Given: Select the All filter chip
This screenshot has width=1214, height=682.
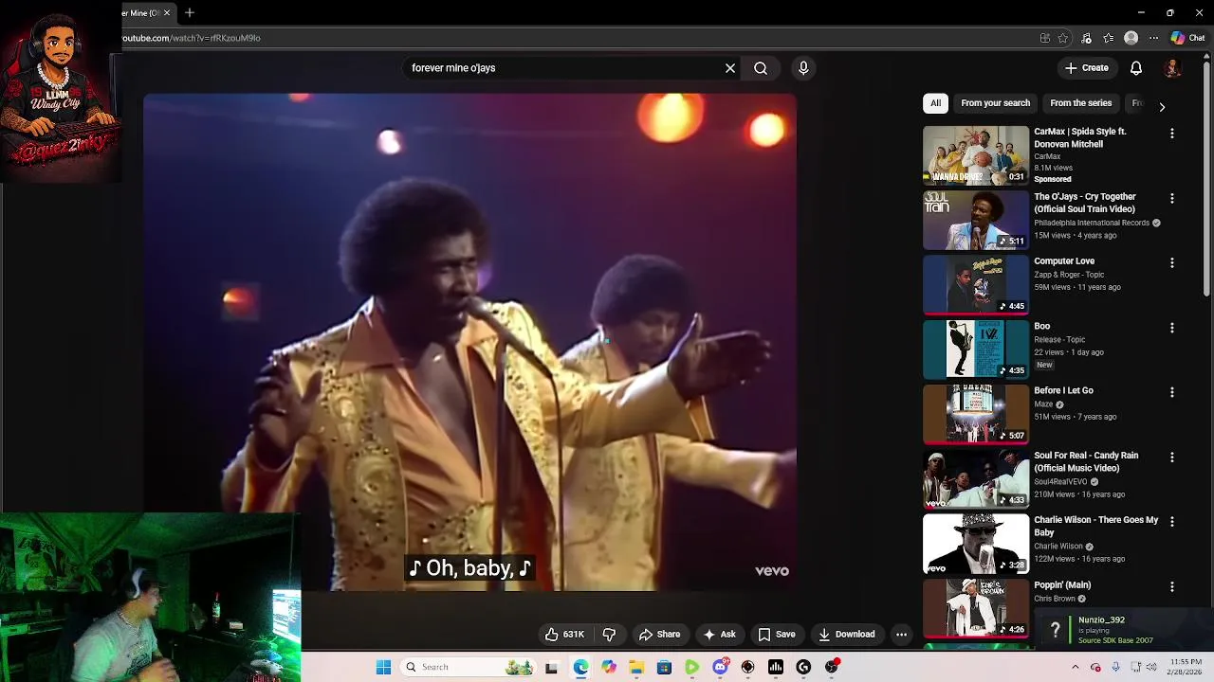Looking at the screenshot, I should pos(935,103).
